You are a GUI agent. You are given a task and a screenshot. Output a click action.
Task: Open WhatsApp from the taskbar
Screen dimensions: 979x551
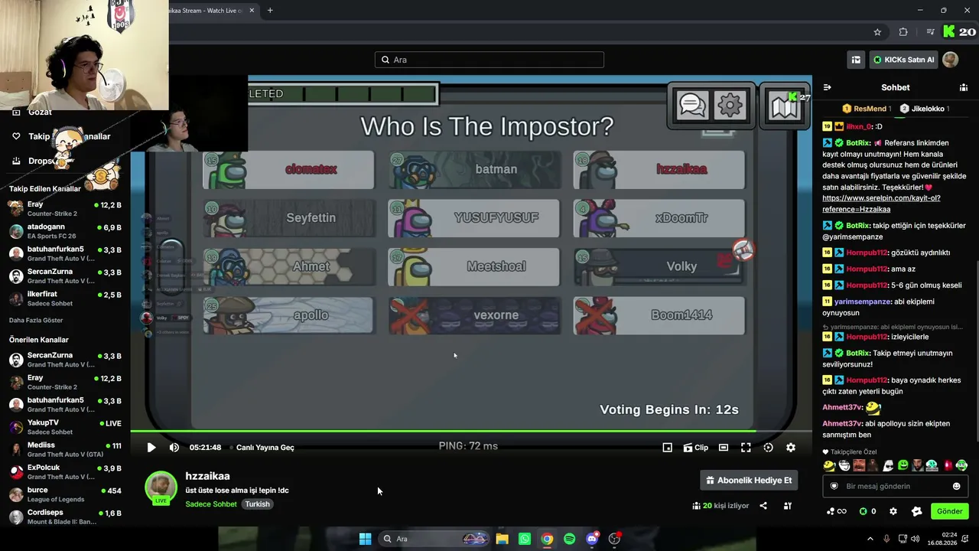pyautogui.click(x=524, y=539)
